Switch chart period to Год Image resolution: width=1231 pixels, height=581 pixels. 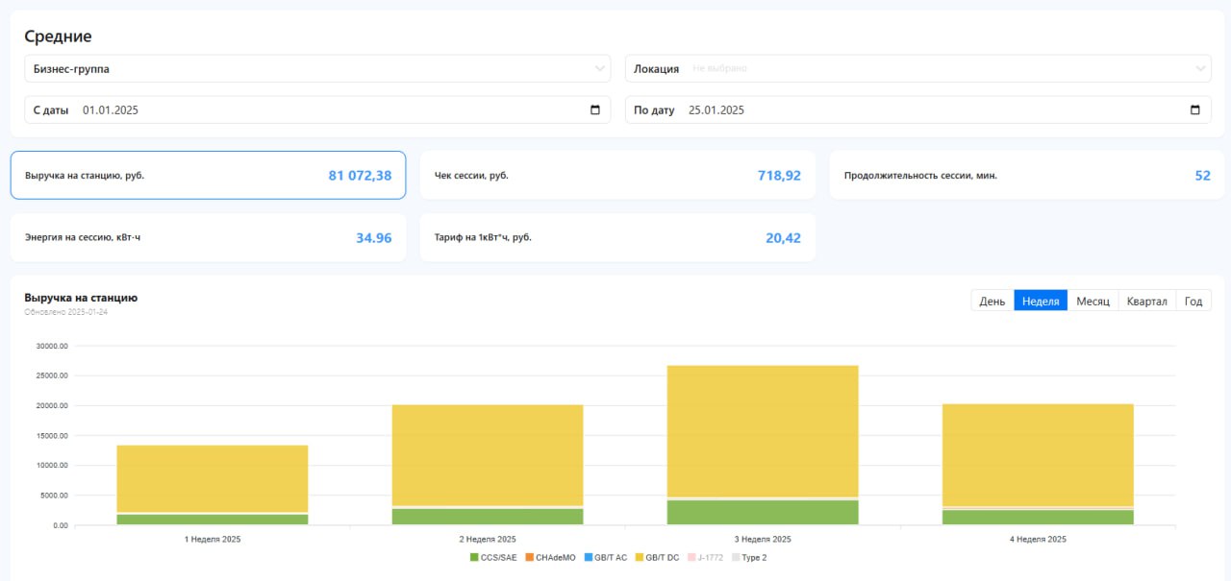(1193, 301)
